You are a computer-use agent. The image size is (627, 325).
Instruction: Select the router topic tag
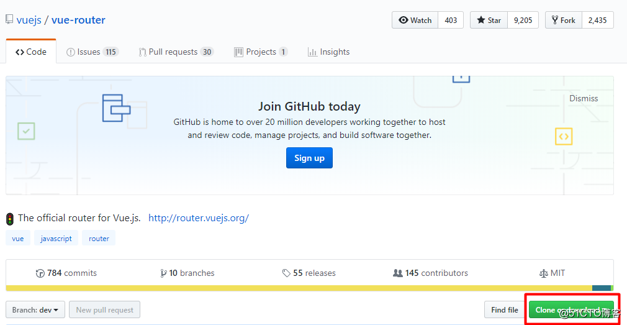pyautogui.click(x=99, y=238)
